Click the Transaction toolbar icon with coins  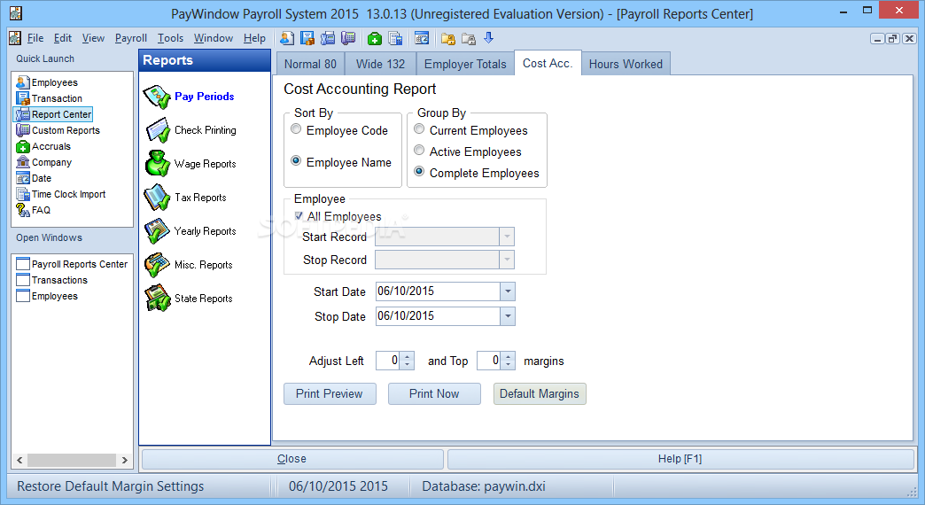click(307, 38)
